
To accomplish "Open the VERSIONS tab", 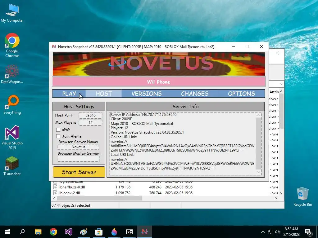I will (147, 94).
